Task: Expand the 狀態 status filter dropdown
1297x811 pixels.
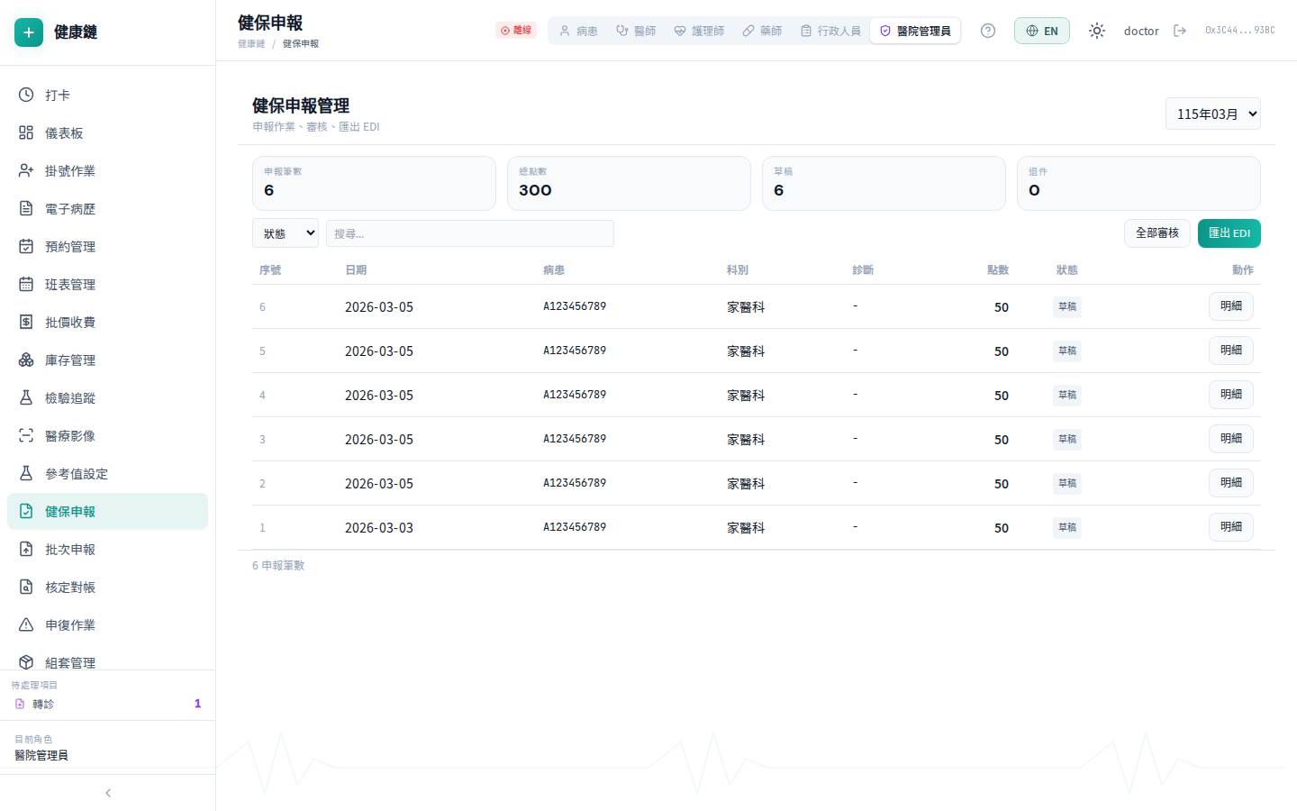Action: [x=286, y=232]
